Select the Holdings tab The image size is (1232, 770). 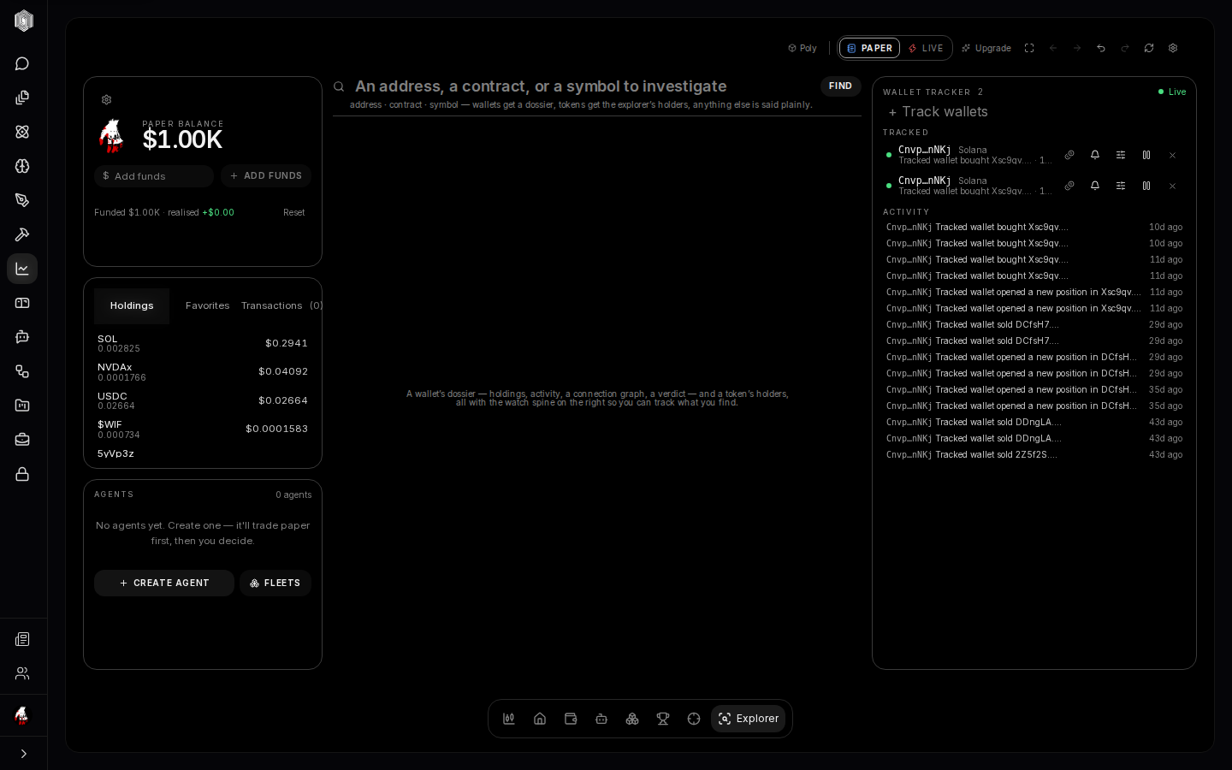click(132, 305)
